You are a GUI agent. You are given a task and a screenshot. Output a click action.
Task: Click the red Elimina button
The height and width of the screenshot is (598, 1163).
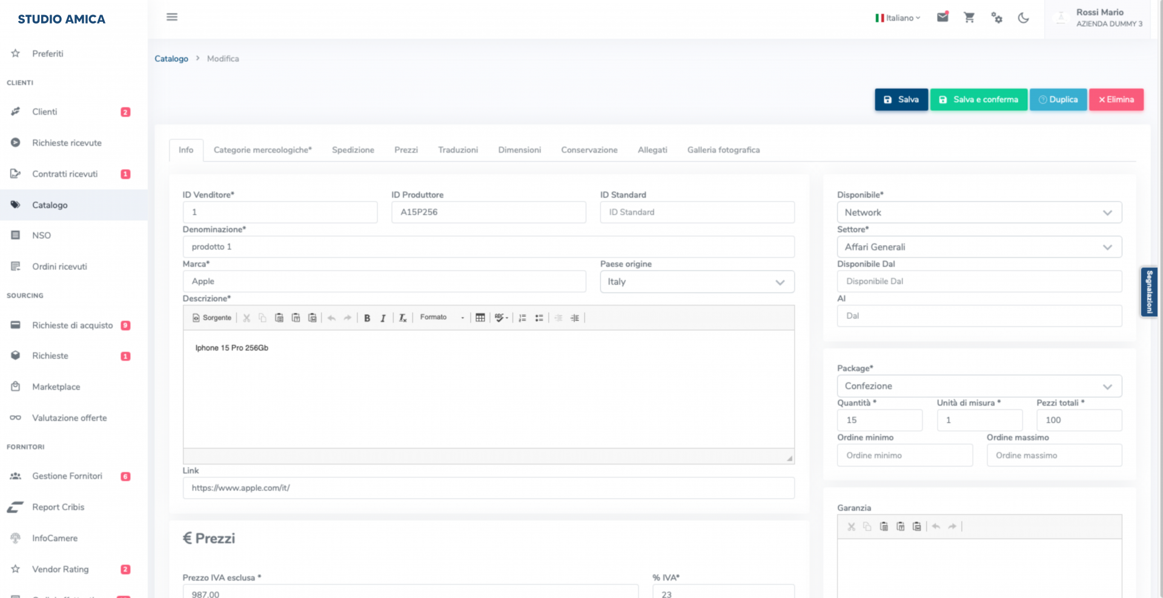click(x=1116, y=99)
